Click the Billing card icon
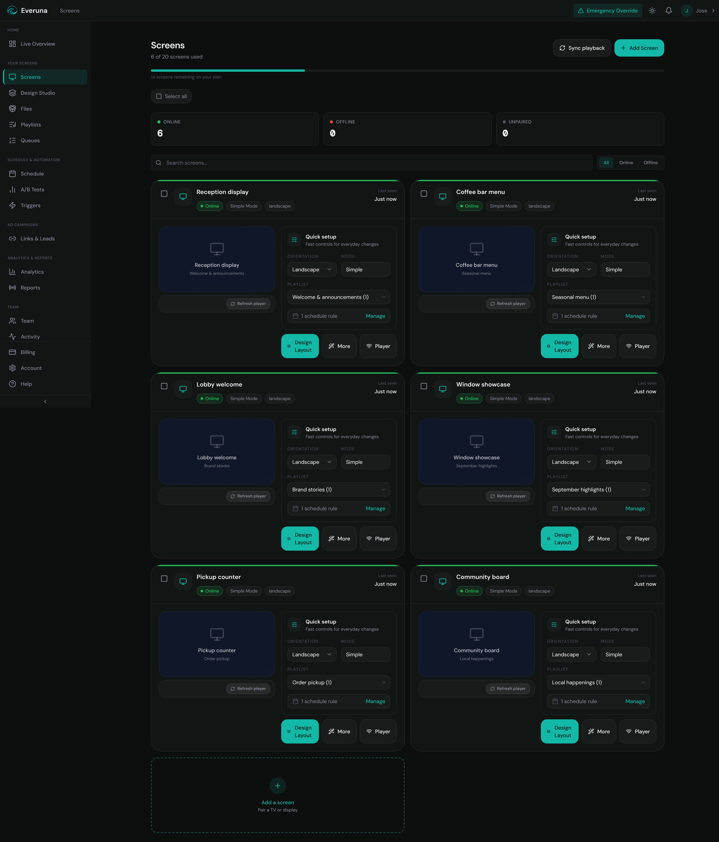The width and height of the screenshot is (719, 842). point(13,352)
